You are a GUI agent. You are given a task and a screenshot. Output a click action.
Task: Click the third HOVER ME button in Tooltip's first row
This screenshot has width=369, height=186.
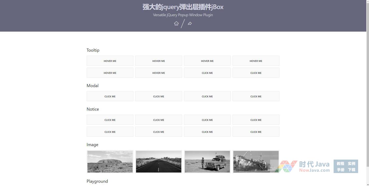tap(207, 61)
